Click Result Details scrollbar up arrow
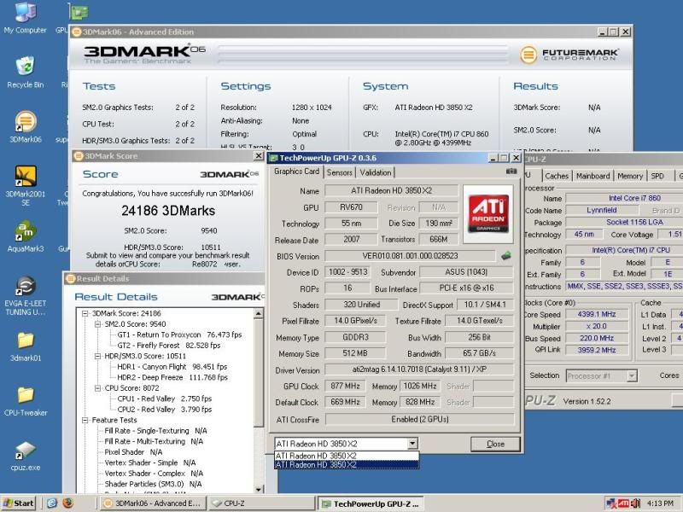 (259, 314)
